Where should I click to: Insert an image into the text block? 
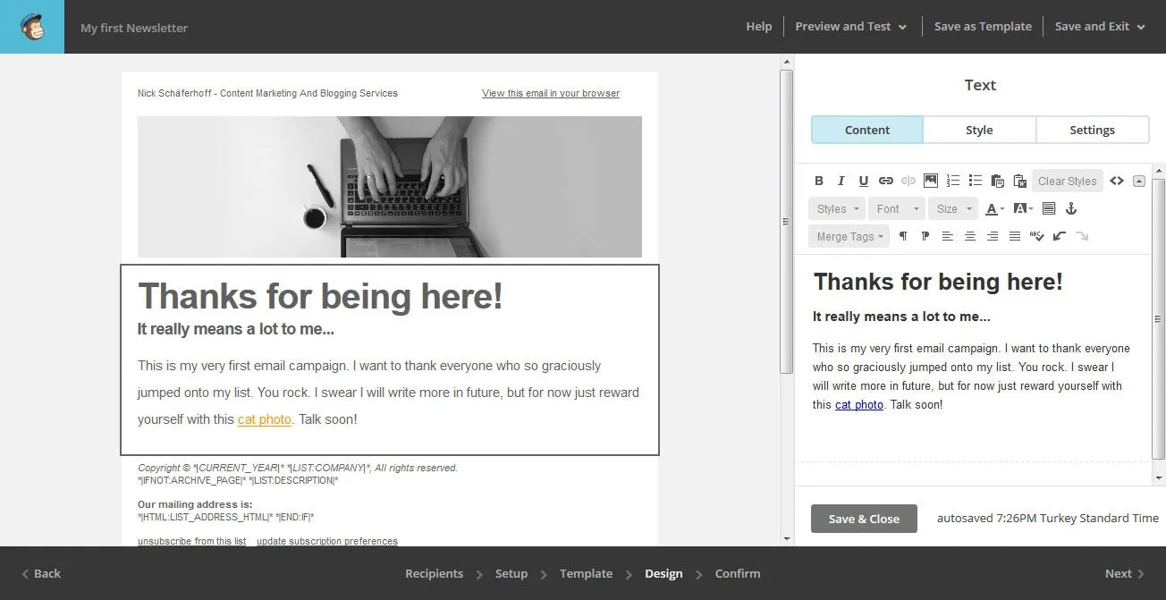pos(931,181)
